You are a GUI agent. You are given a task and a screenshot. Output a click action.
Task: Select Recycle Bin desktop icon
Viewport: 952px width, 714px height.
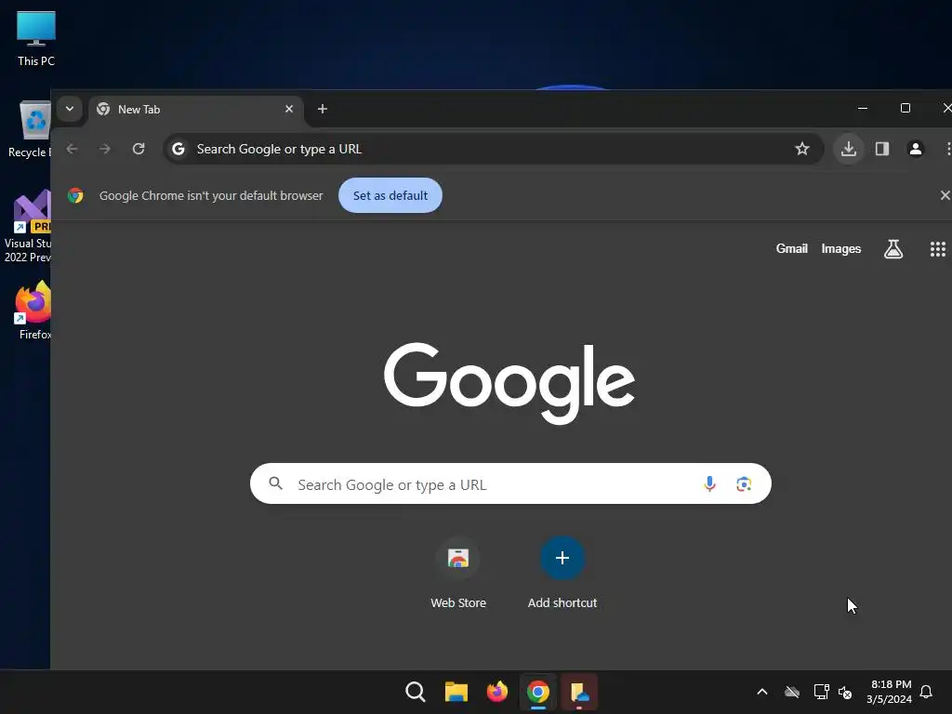tap(30, 129)
